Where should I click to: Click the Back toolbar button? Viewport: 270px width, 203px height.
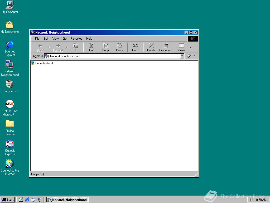click(x=40, y=48)
